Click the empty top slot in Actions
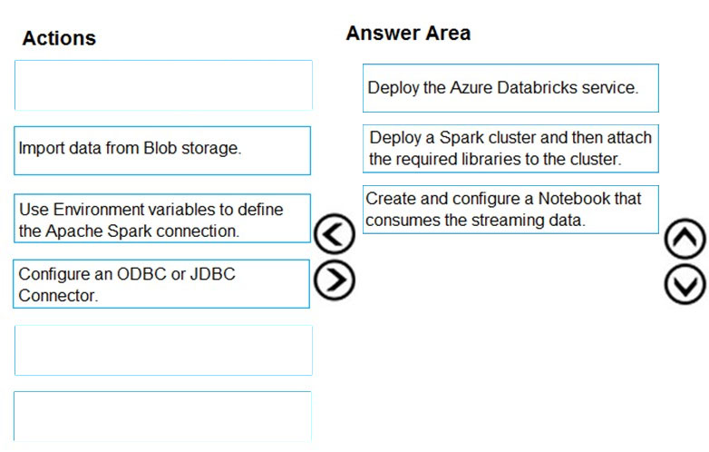This screenshot has height=452, width=709. pos(163,85)
